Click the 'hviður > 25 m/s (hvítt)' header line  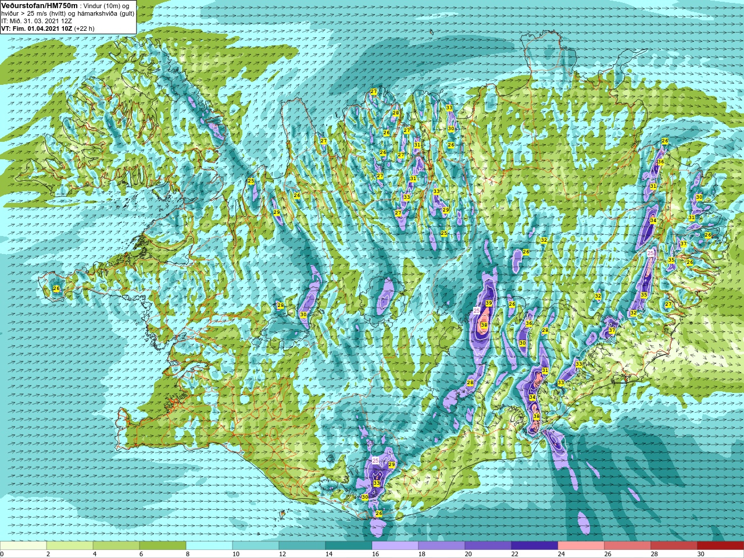67,13
